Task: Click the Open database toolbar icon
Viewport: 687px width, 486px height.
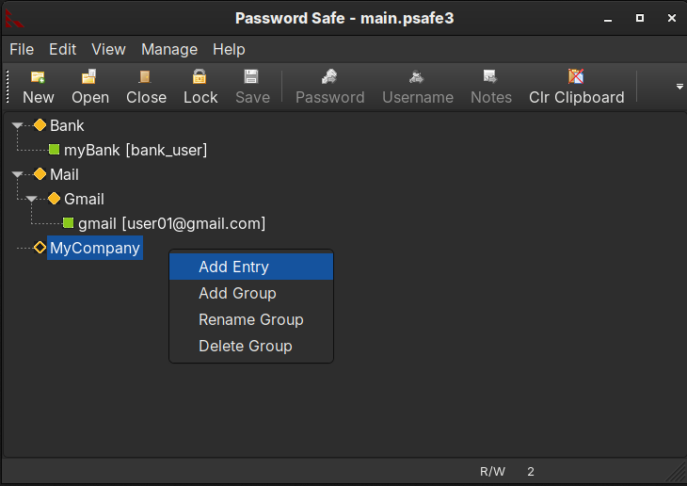Action: click(89, 76)
